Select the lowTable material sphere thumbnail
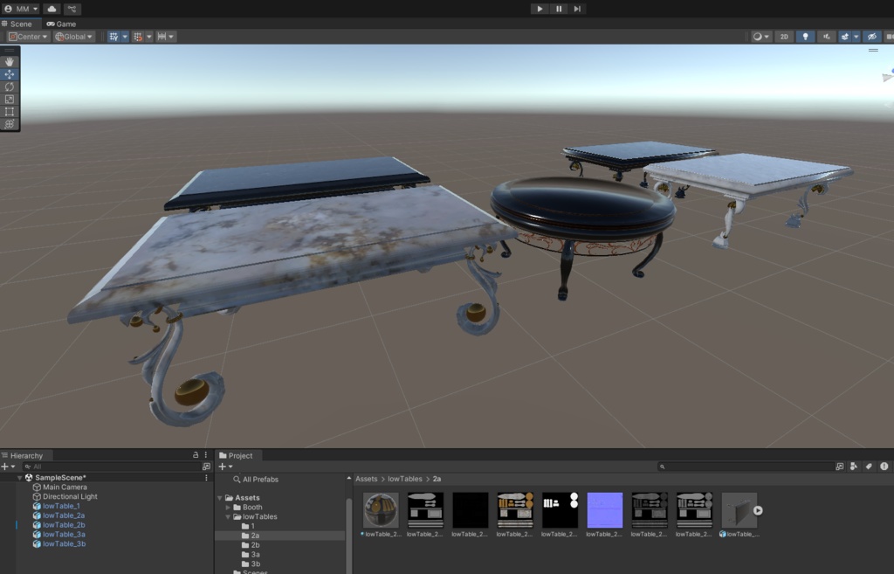This screenshot has height=574, width=894. (381, 510)
